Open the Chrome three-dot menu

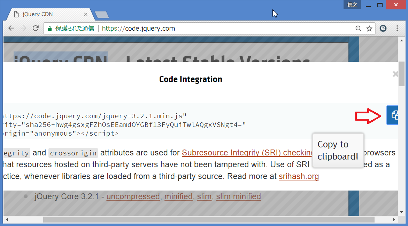[397, 28]
